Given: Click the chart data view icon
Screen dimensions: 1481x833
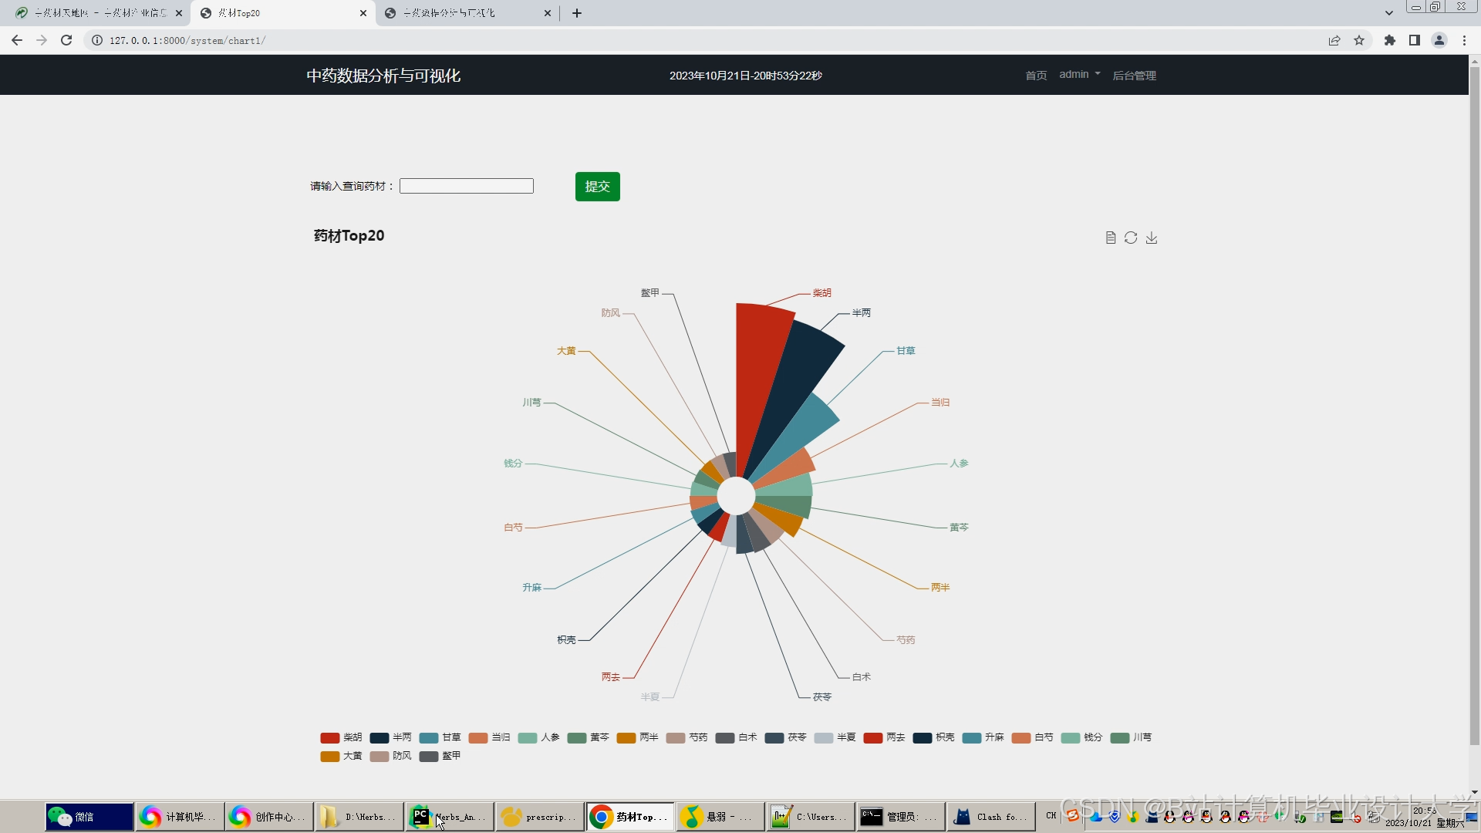Looking at the screenshot, I should 1110,238.
